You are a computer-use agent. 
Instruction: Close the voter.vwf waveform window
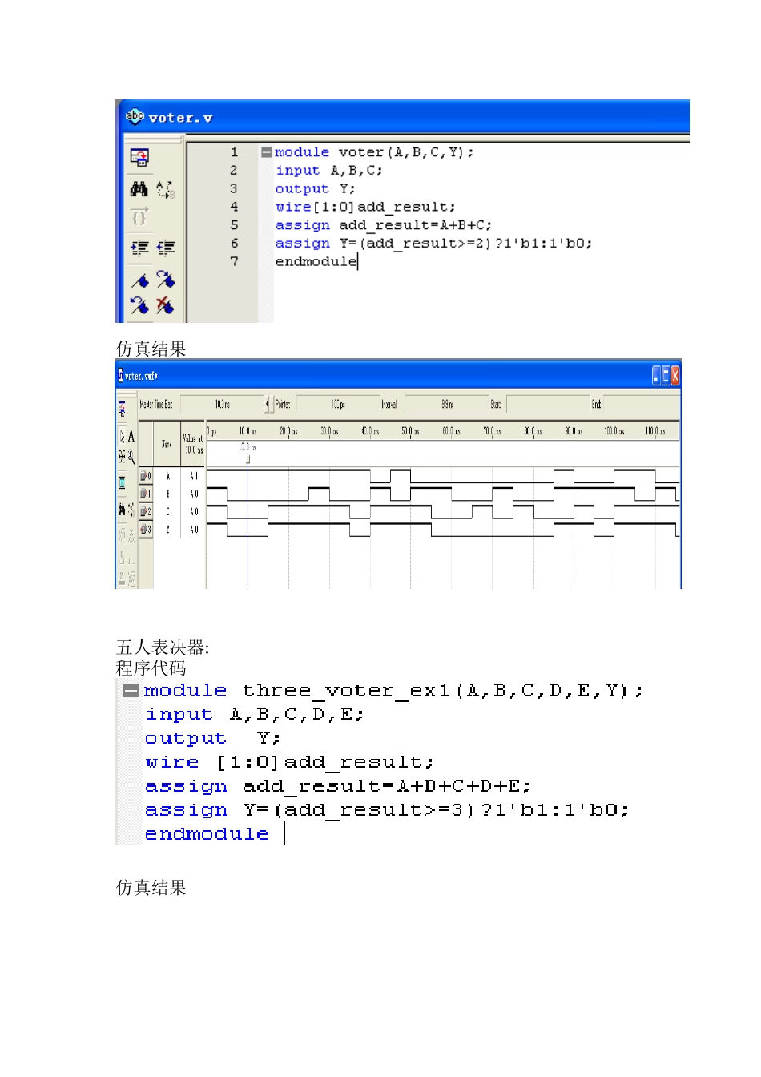(x=675, y=375)
